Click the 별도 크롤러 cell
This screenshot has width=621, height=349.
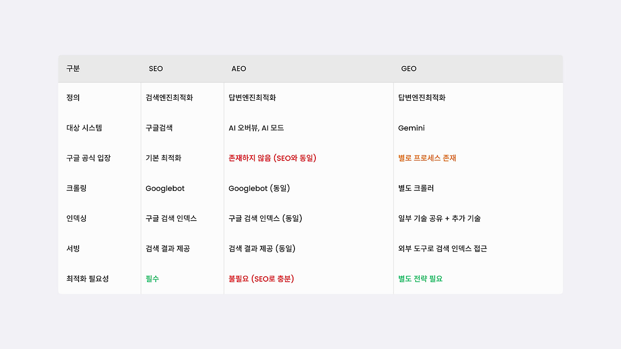(x=416, y=188)
